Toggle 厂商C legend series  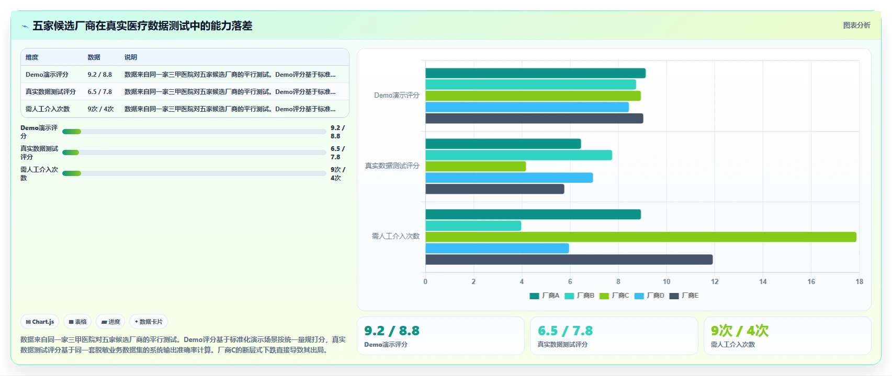point(614,296)
